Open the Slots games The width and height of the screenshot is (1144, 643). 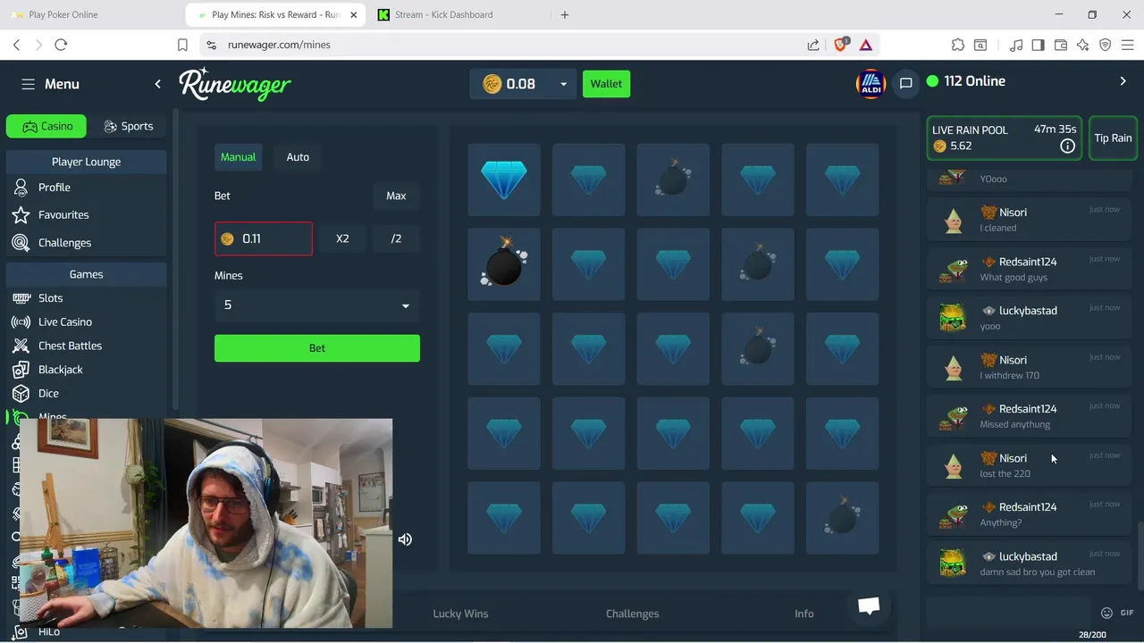[50, 298]
